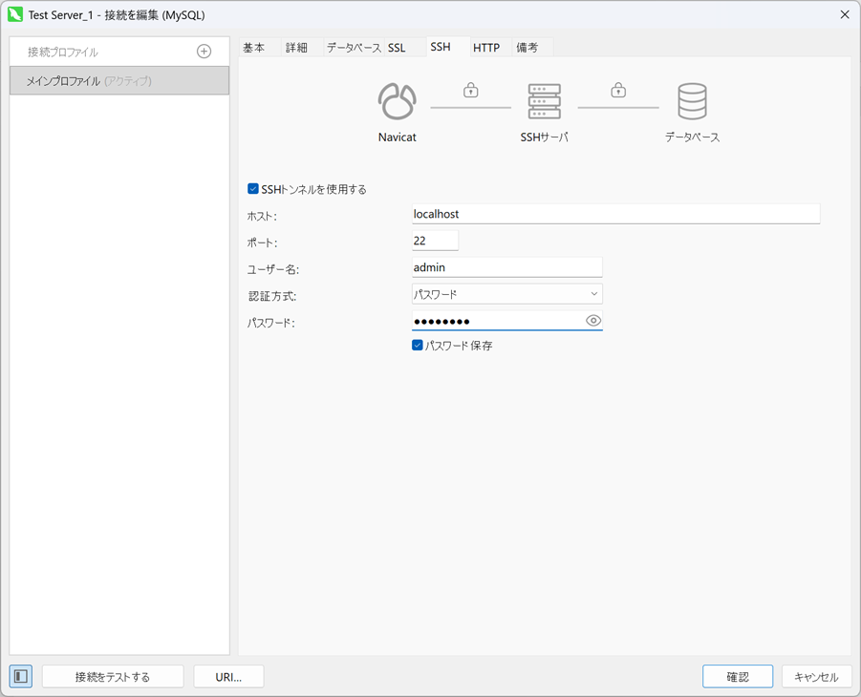Uncheck the パスワード保存 checkbox
Viewport: 861px width, 697px height.
[418, 346]
